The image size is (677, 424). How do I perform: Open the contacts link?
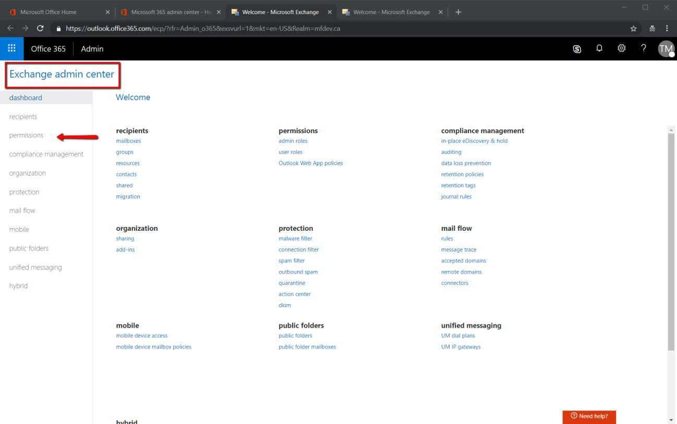click(x=126, y=174)
